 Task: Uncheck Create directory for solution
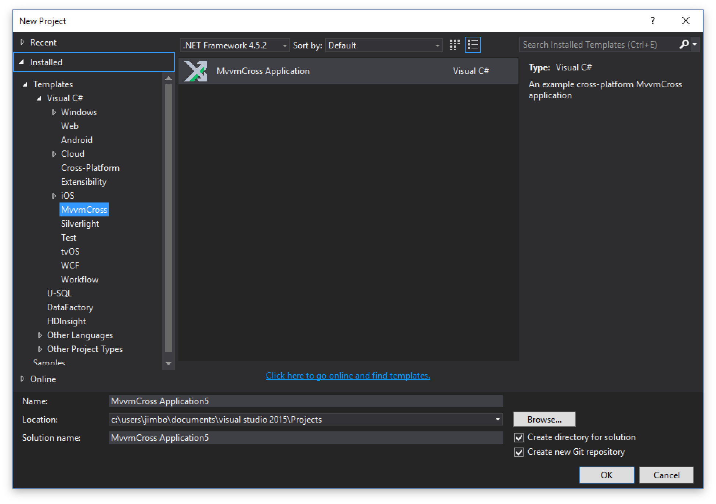pyautogui.click(x=518, y=437)
